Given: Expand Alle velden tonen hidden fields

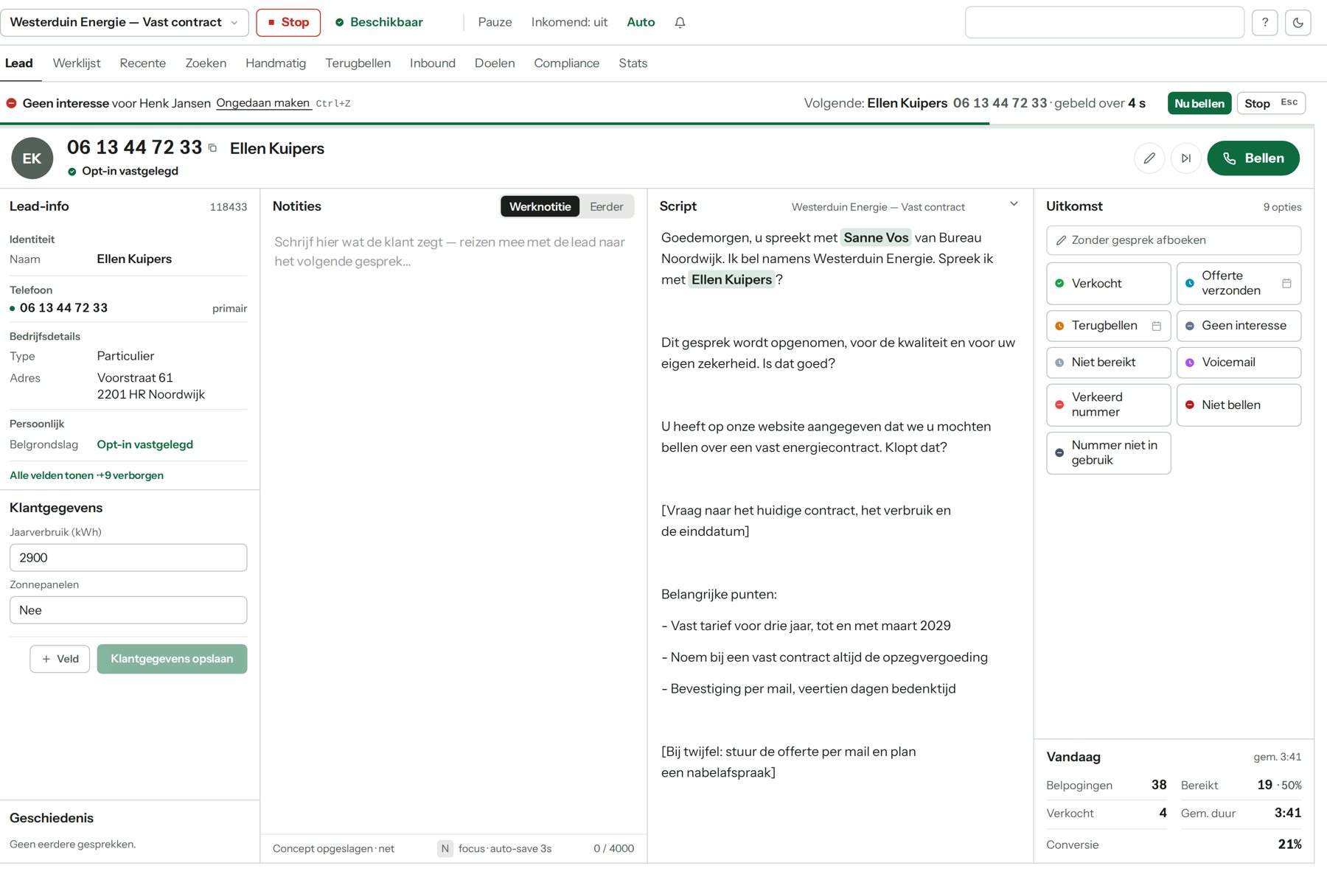Looking at the screenshot, I should 86,475.
